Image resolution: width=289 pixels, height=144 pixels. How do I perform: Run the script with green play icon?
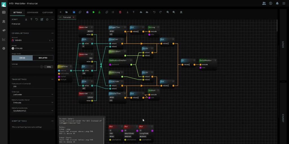93,12
